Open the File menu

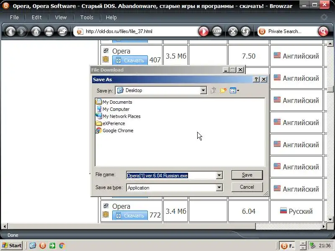pos(14,17)
